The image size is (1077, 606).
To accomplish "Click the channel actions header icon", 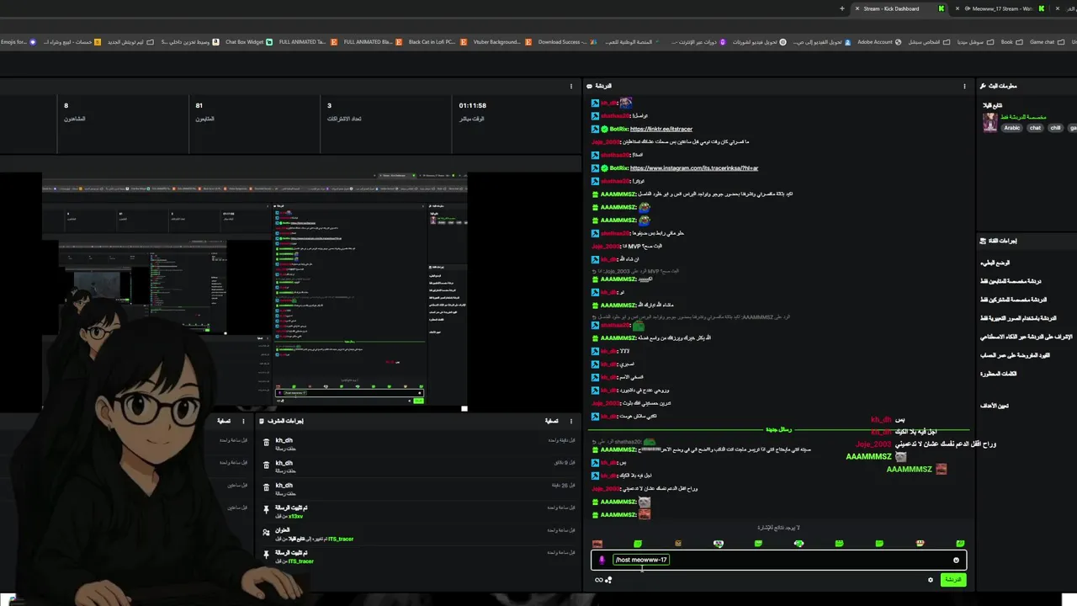I will (x=982, y=241).
